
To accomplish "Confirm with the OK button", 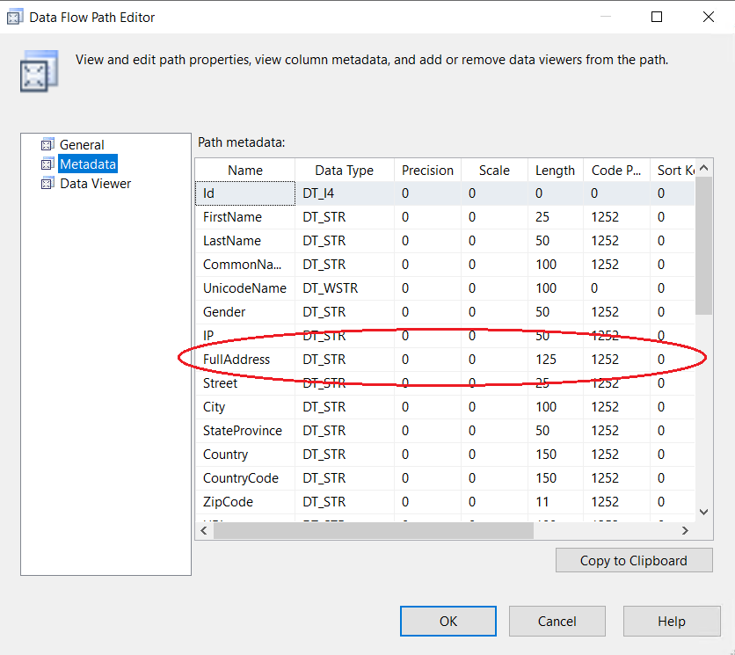I will (x=448, y=621).
